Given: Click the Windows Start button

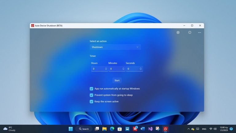Looking at the screenshot, I should coord(71,129).
